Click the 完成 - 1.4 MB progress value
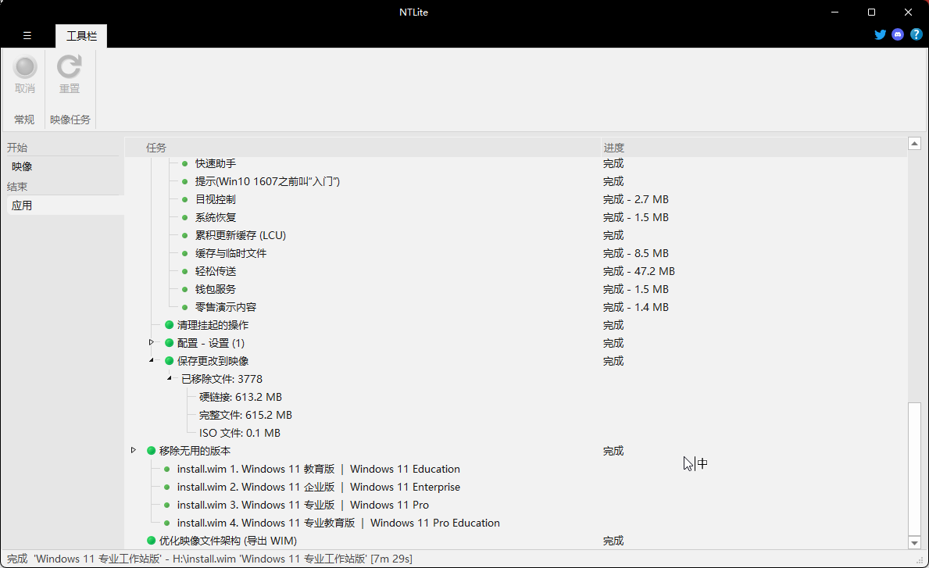This screenshot has width=929, height=568. coord(636,307)
